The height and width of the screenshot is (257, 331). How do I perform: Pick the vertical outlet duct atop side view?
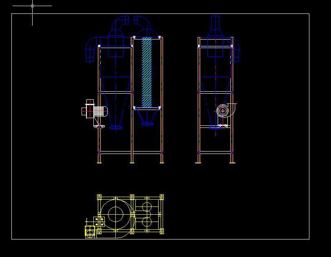coord(215,23)
